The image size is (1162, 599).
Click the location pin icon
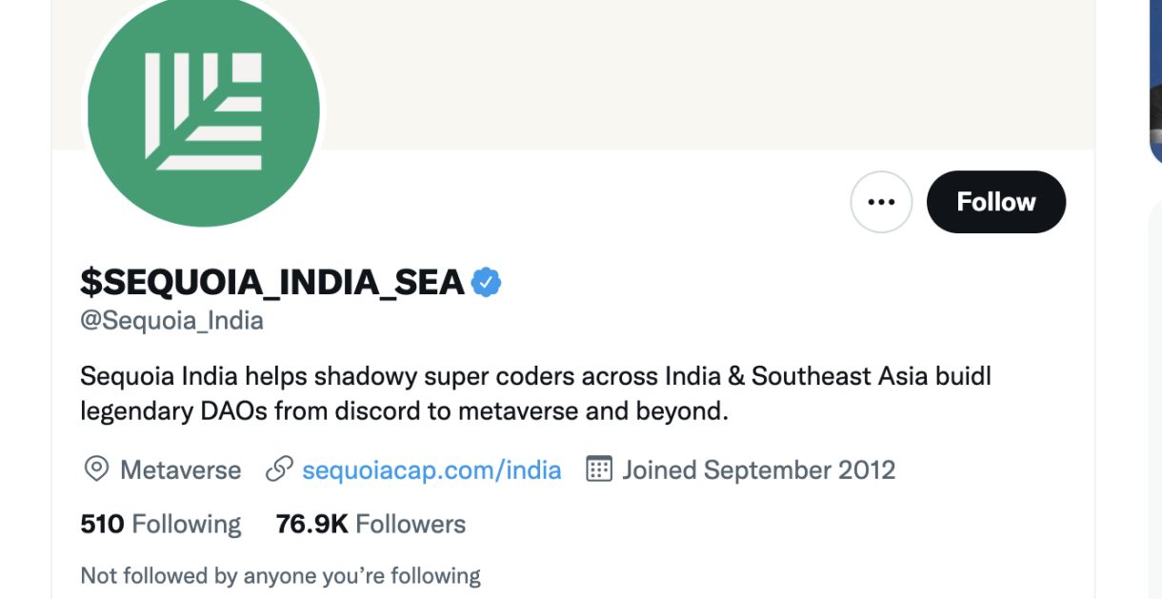point(96,469)
